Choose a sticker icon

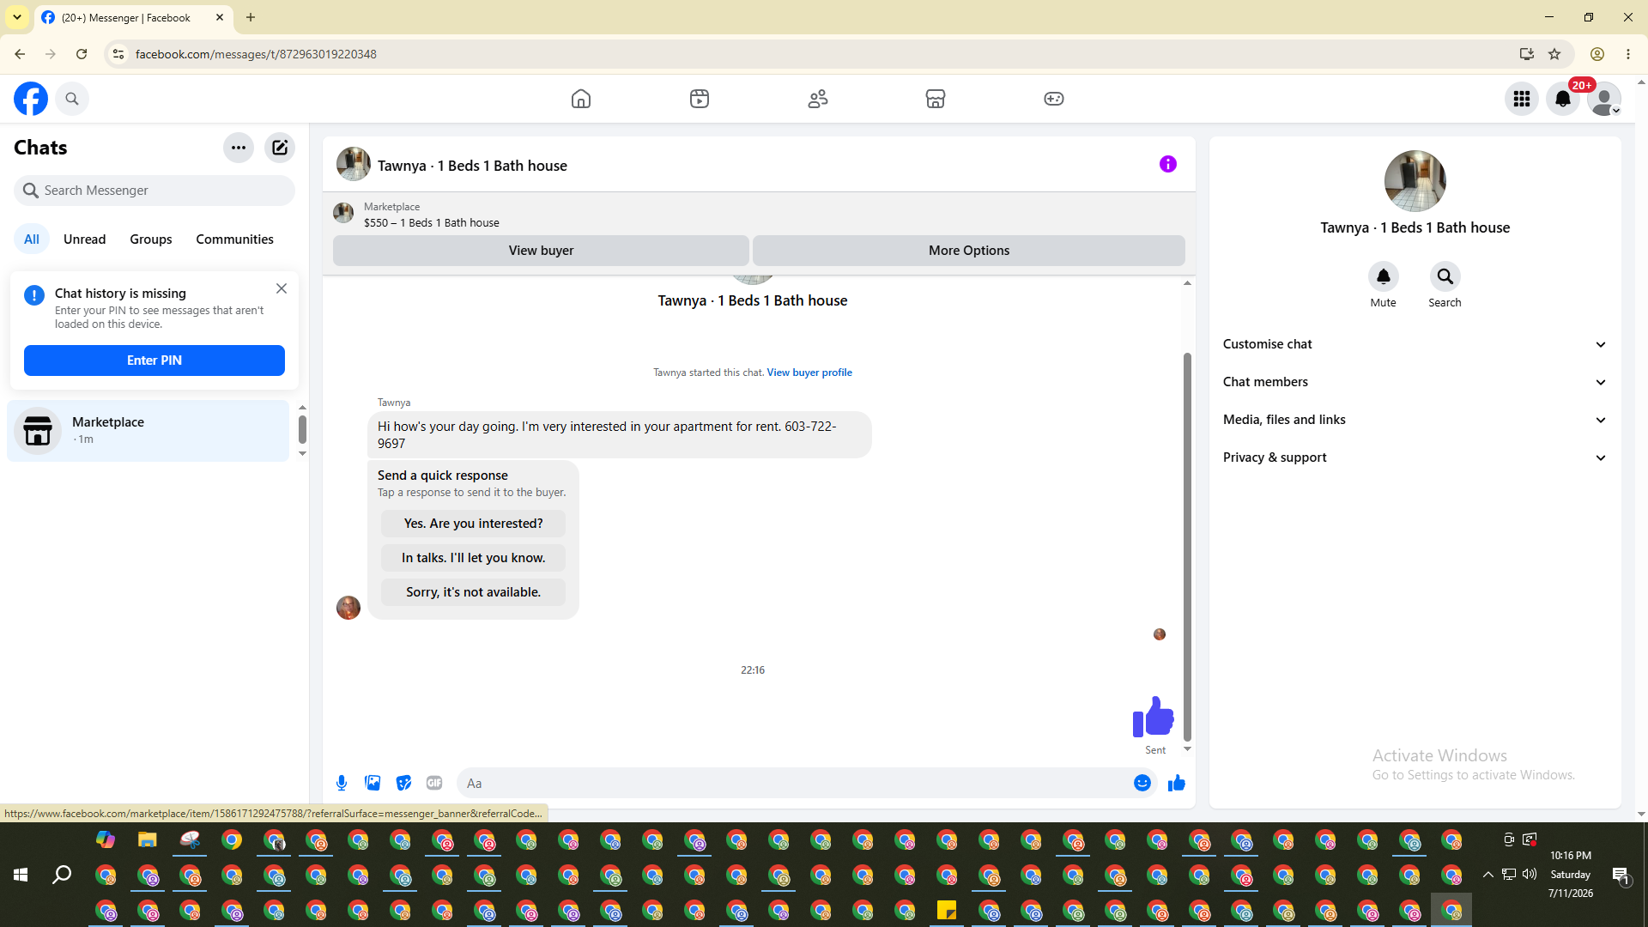click(x=403, y=783)
